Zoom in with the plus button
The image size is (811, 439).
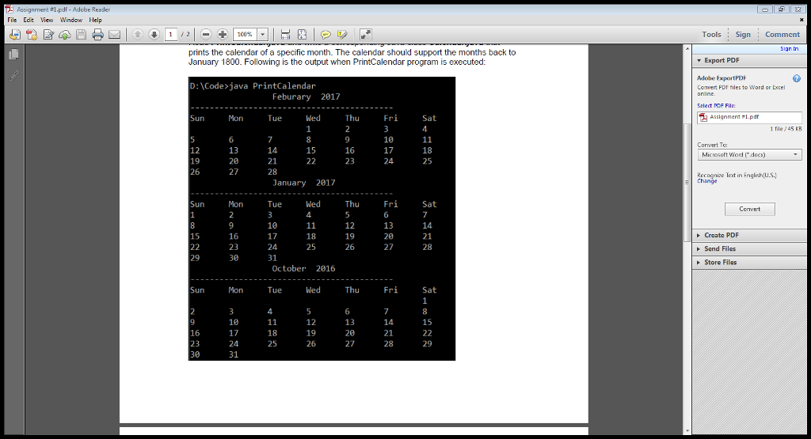click(x=223, y=35)
